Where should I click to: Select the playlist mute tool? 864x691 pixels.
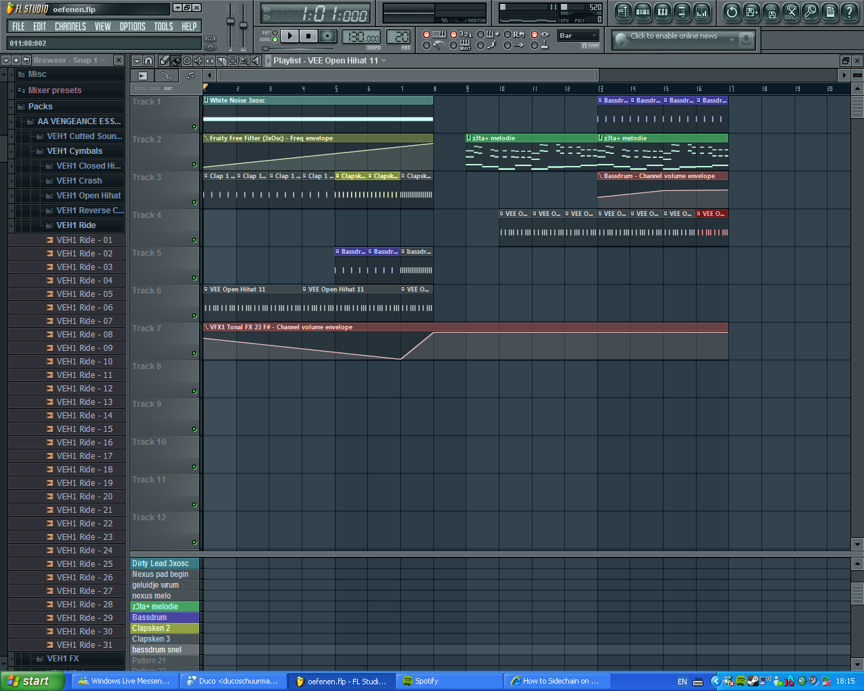tap(198, 61)
